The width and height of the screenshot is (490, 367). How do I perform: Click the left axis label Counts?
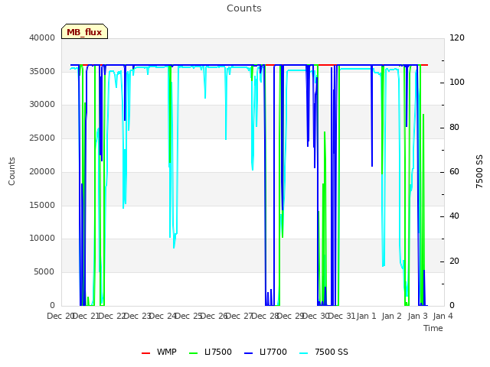coord(11,171)
